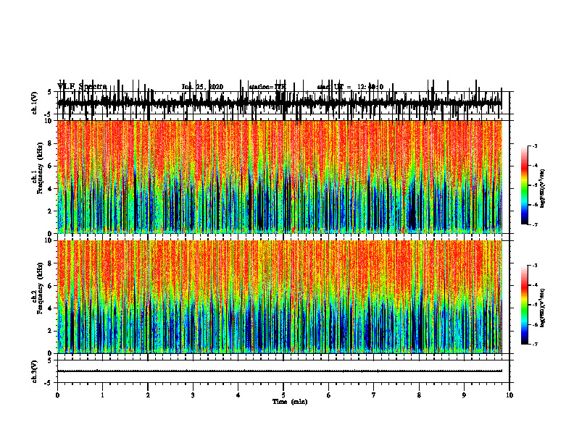Image resolution: width=574 pixels, height=443 pixels.
Task: Click time axis tick label 1
Action: click(x=102, y=395)
